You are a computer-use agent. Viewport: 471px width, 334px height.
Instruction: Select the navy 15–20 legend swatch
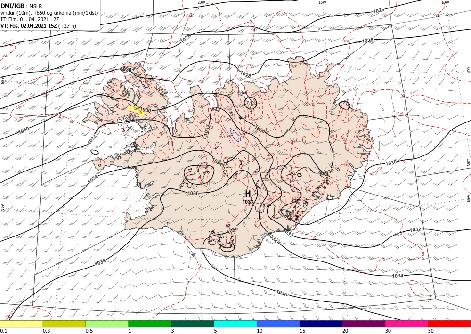click(321, 324)
